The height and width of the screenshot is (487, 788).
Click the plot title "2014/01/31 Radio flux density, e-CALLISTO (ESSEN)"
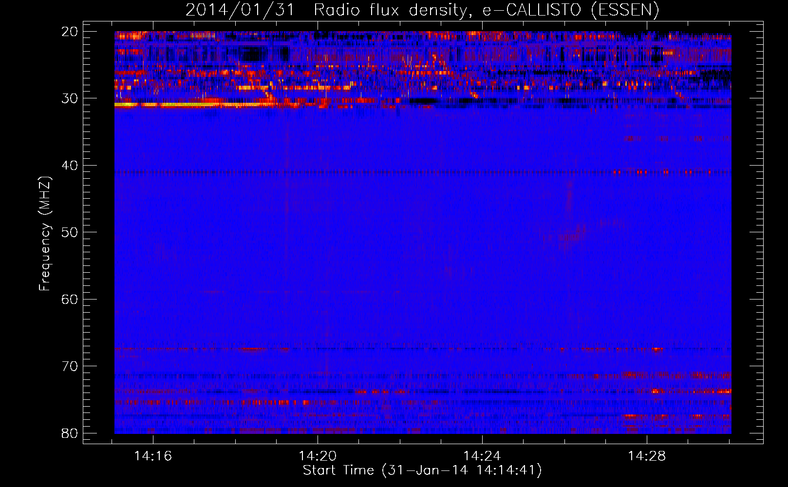coord(422,10)
